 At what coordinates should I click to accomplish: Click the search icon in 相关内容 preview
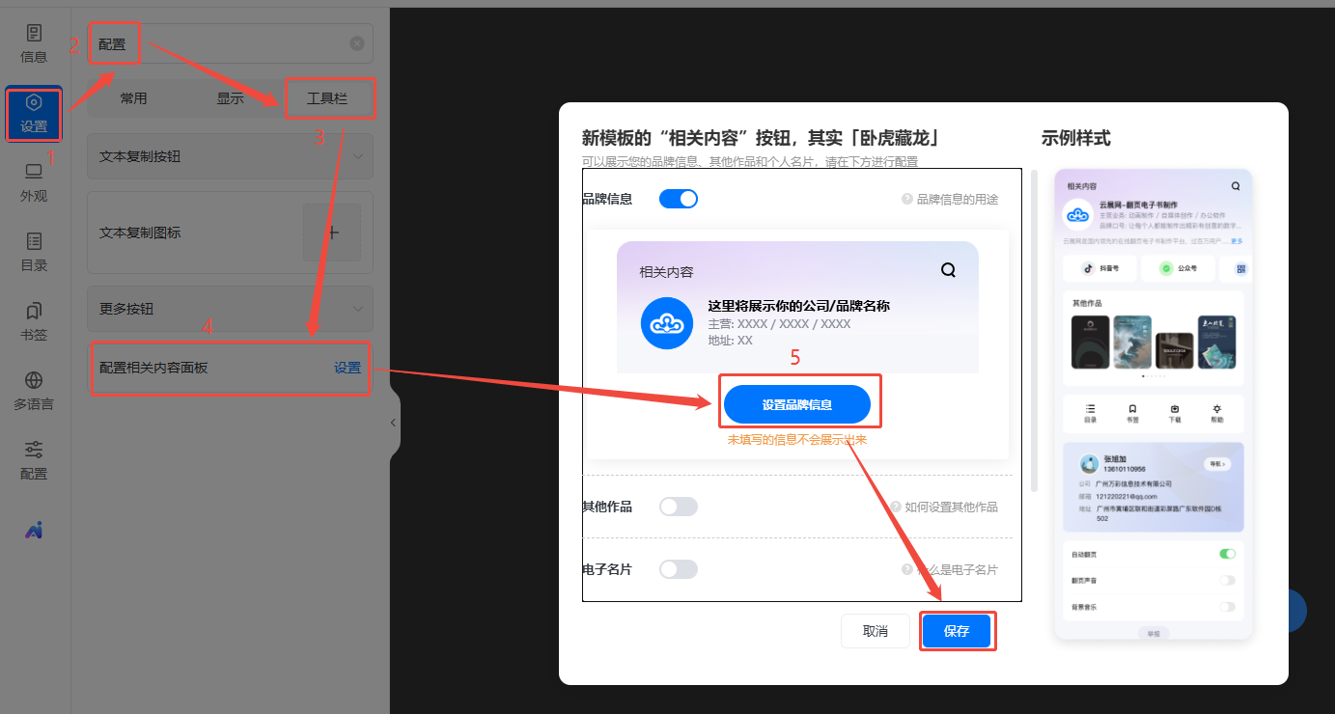948,270
